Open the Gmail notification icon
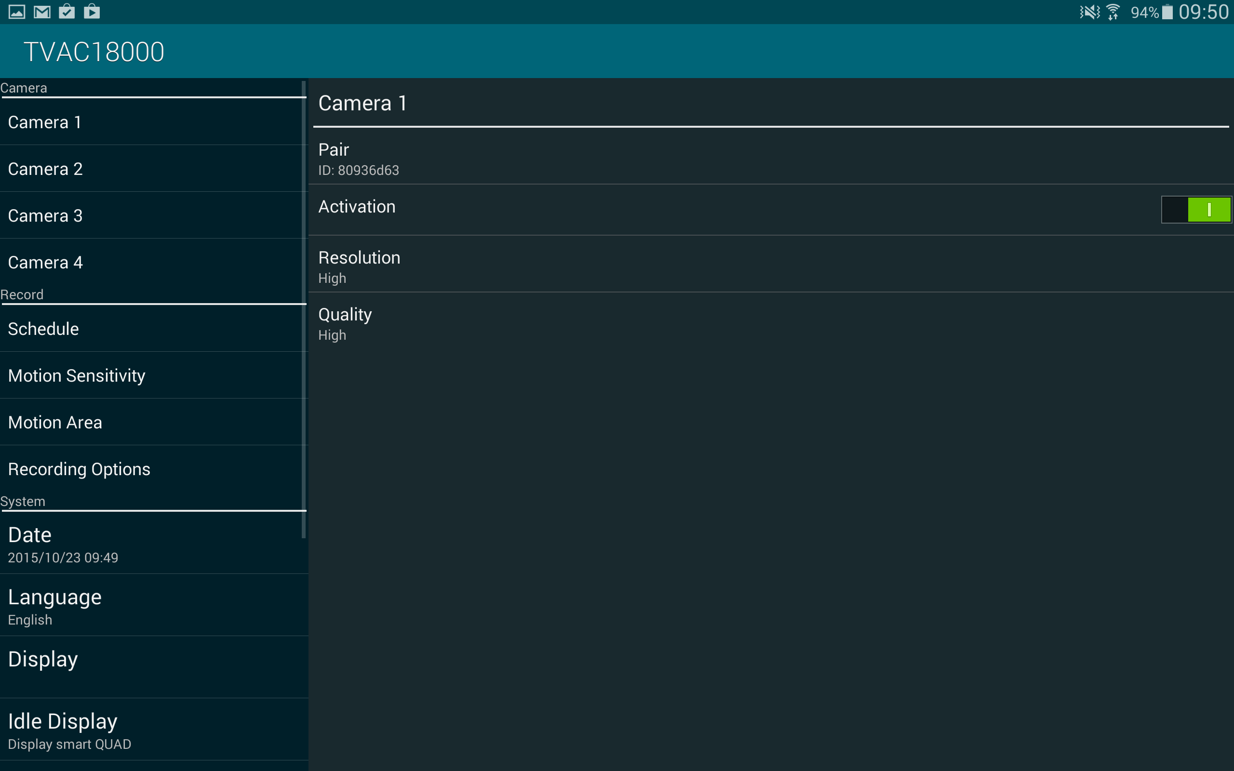The width and height of the screenshot is (1234, 771). click(42, 12)
